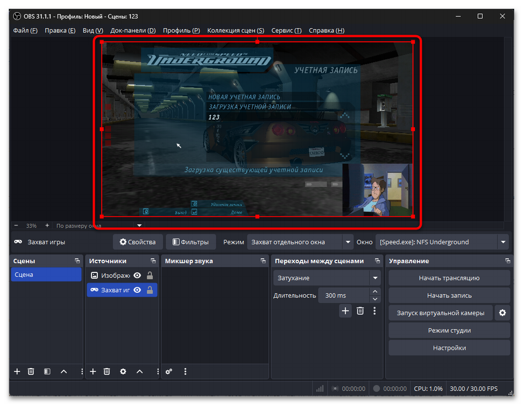Add a new scene with plus icon
The image size is (523, 405).
(x=17, y=371)
